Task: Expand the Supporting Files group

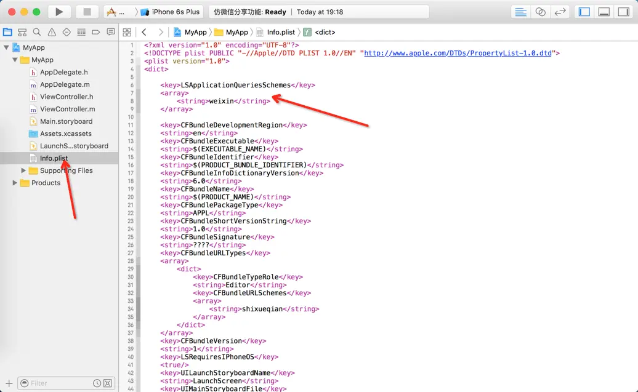Action: 23,170
